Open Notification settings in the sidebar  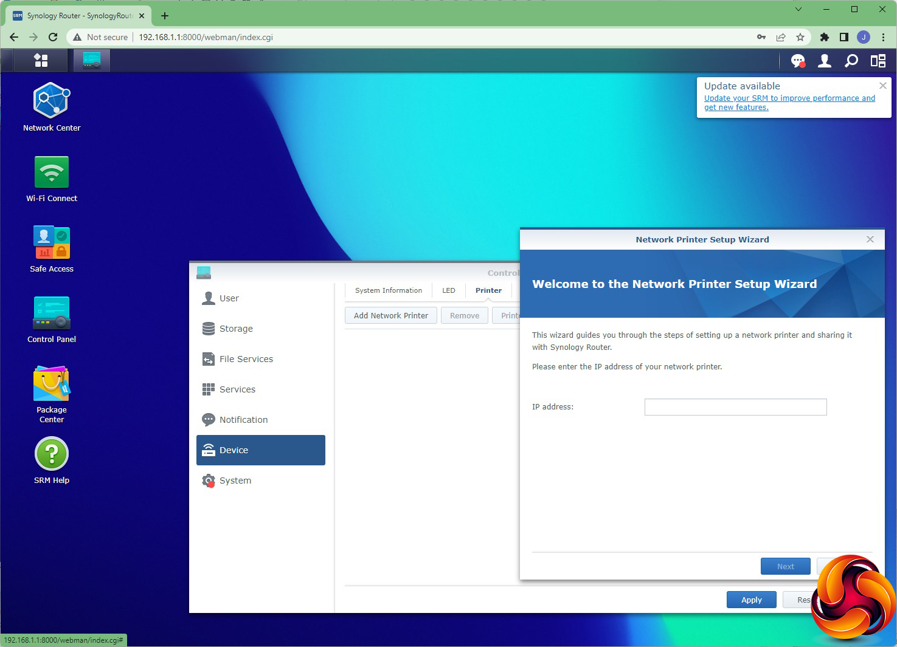click(x=261, y=420)
